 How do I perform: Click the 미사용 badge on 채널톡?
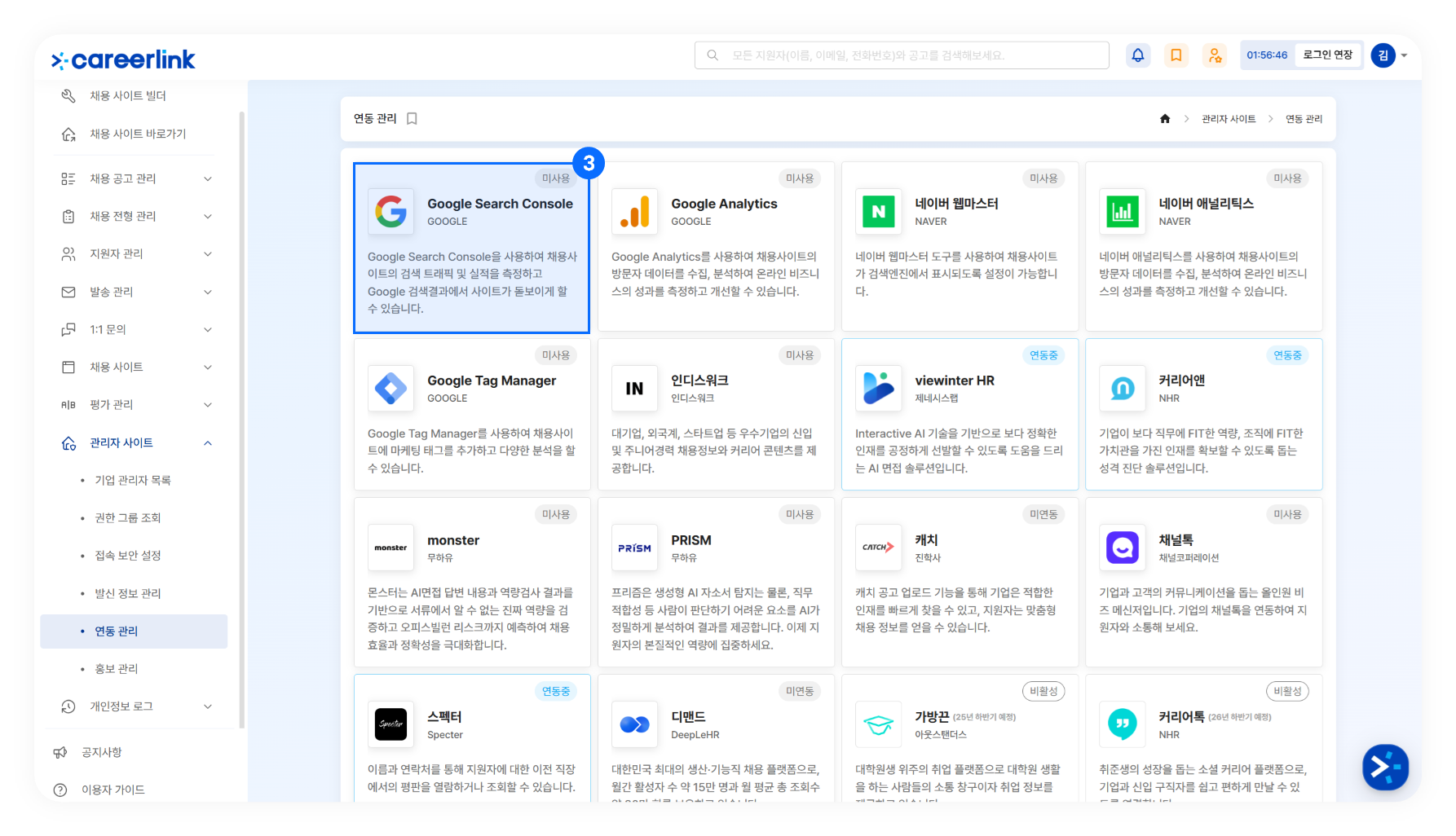1287,514
